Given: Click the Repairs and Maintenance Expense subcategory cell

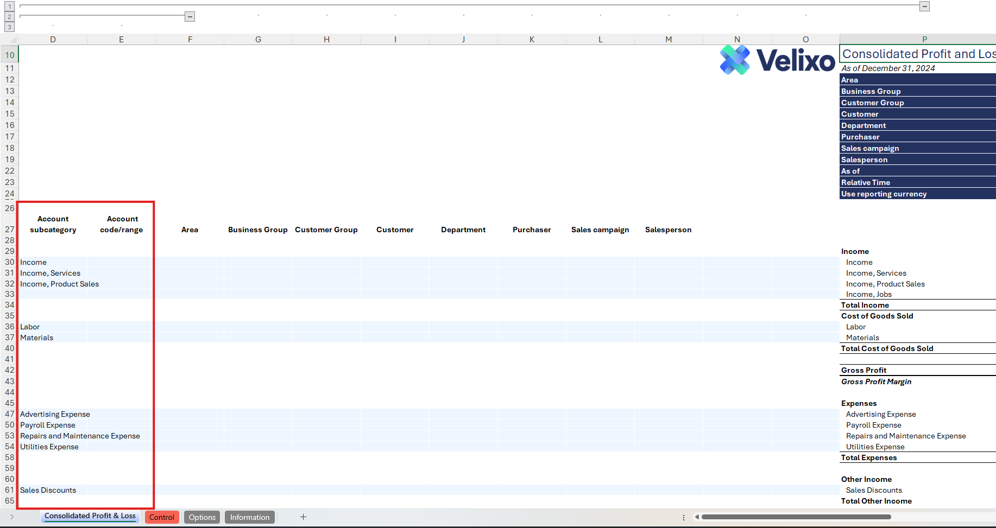Looking at the screenshot, I should coord(80,436).
